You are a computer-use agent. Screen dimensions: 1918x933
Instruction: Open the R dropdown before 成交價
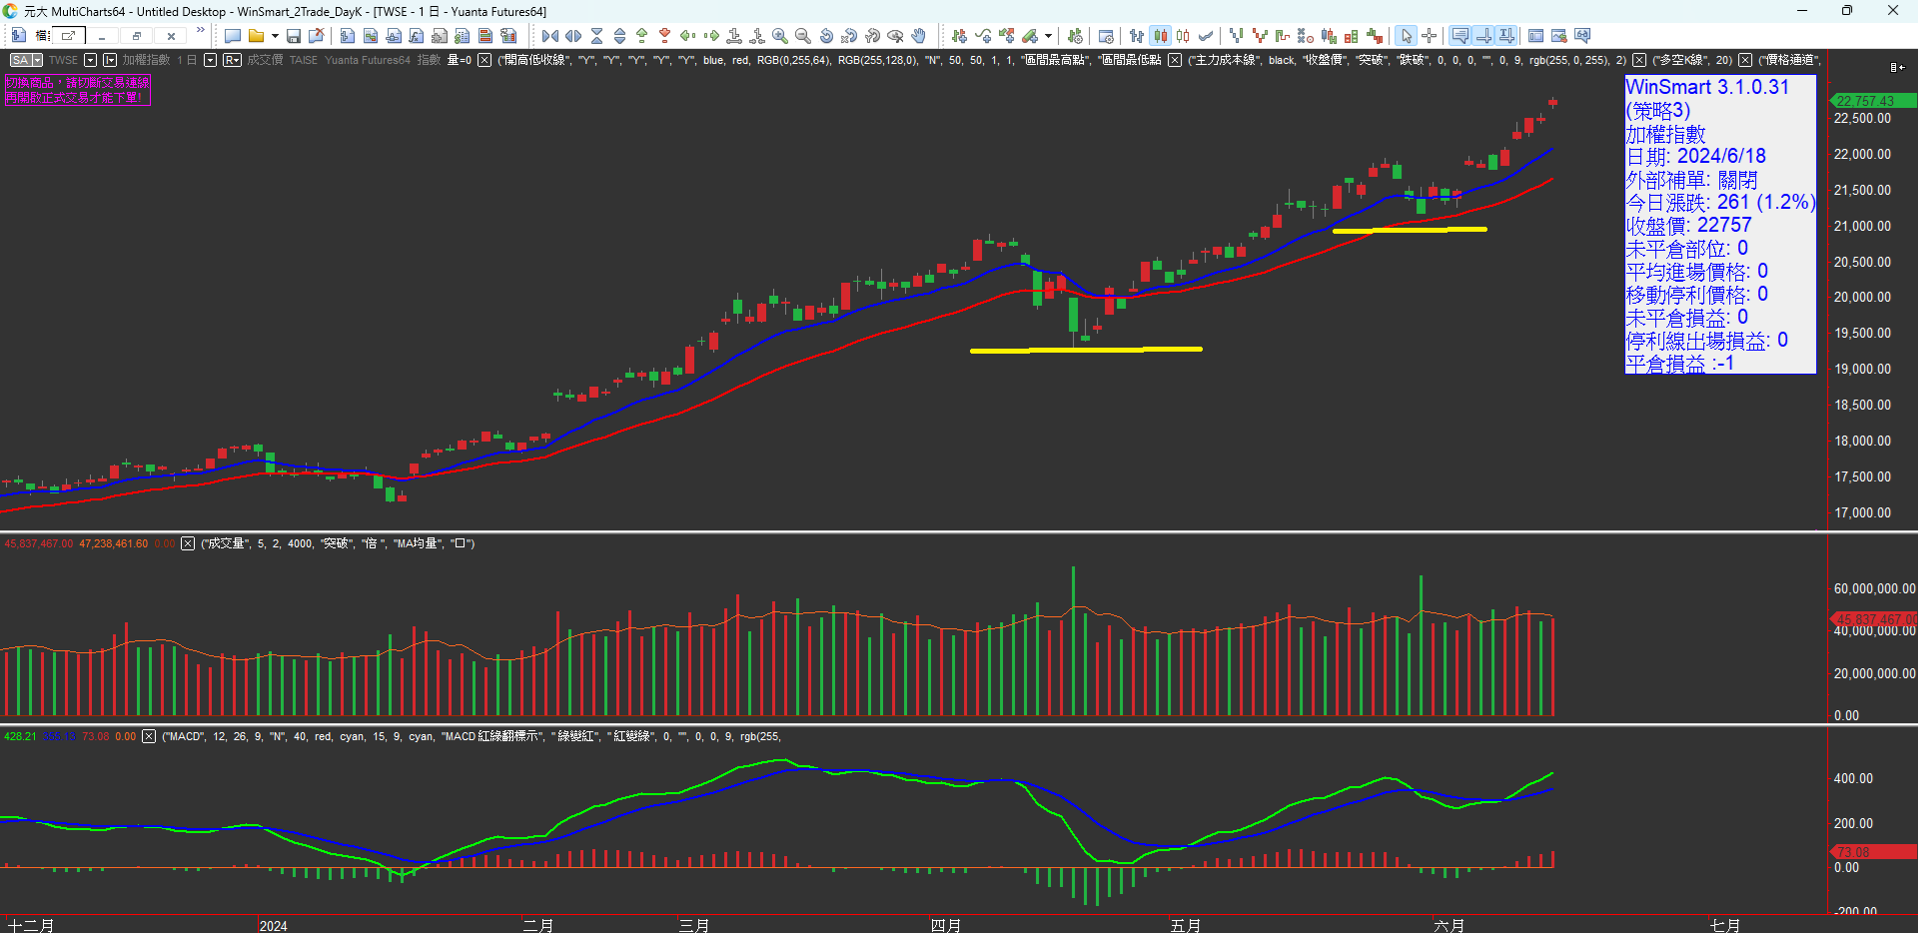coord(232,60)
